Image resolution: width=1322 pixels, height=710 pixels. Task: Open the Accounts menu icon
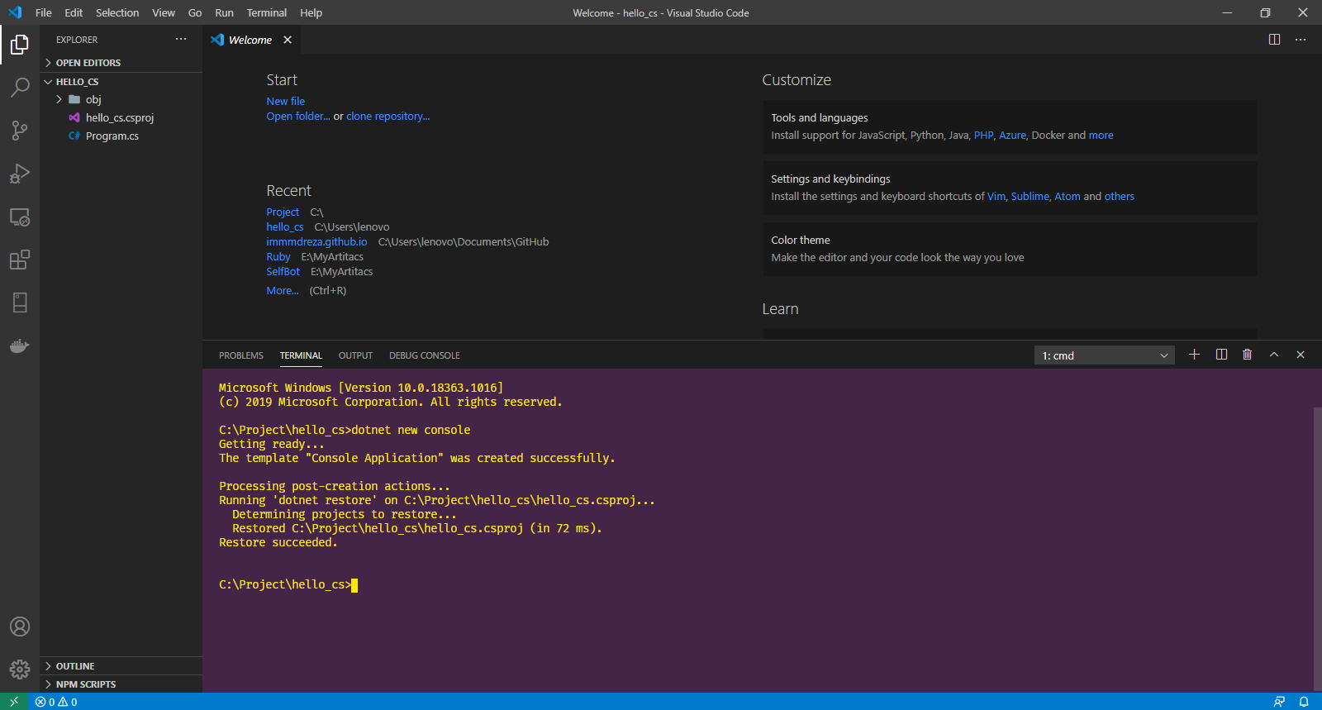20,627
